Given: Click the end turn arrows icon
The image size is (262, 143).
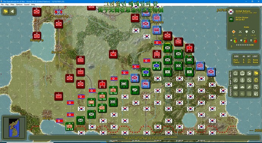Looking at the screenshot, I should 256,94.
